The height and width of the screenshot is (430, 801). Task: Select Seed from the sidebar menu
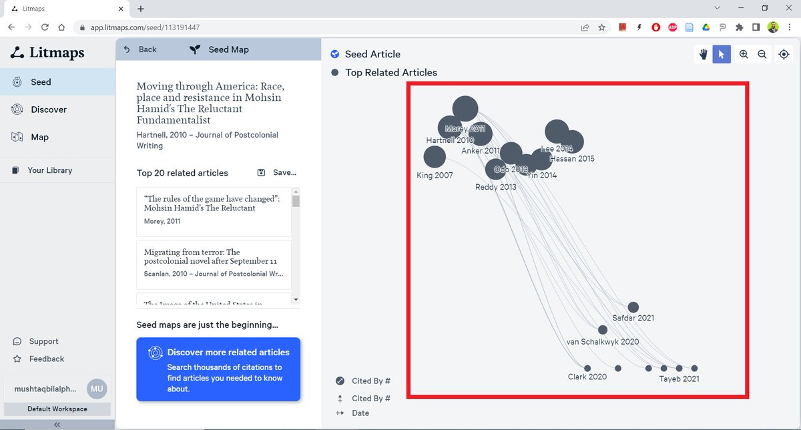(x=41, y=81)
